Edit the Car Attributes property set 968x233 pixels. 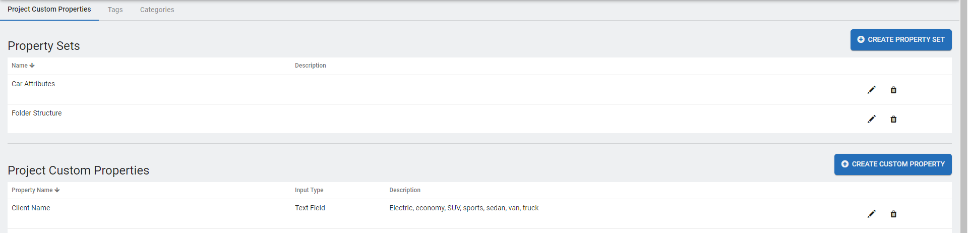(x=872, y=90)
